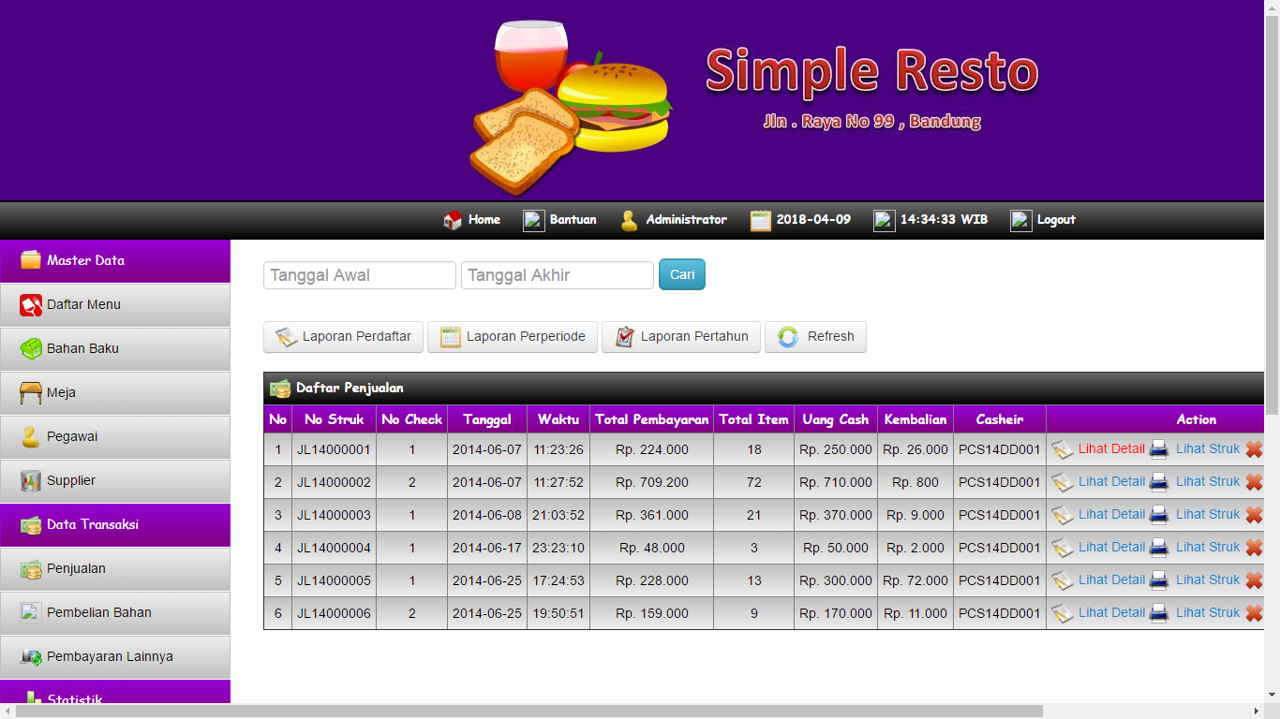Click the Home house icon
Image resolution: width=1280 pixels, height=719 pixels.
[453, 220]
